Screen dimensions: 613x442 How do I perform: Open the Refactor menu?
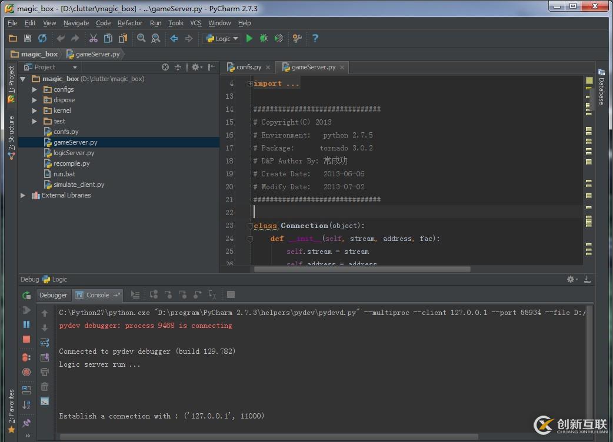pyautogui.click(x=129, y=23)
